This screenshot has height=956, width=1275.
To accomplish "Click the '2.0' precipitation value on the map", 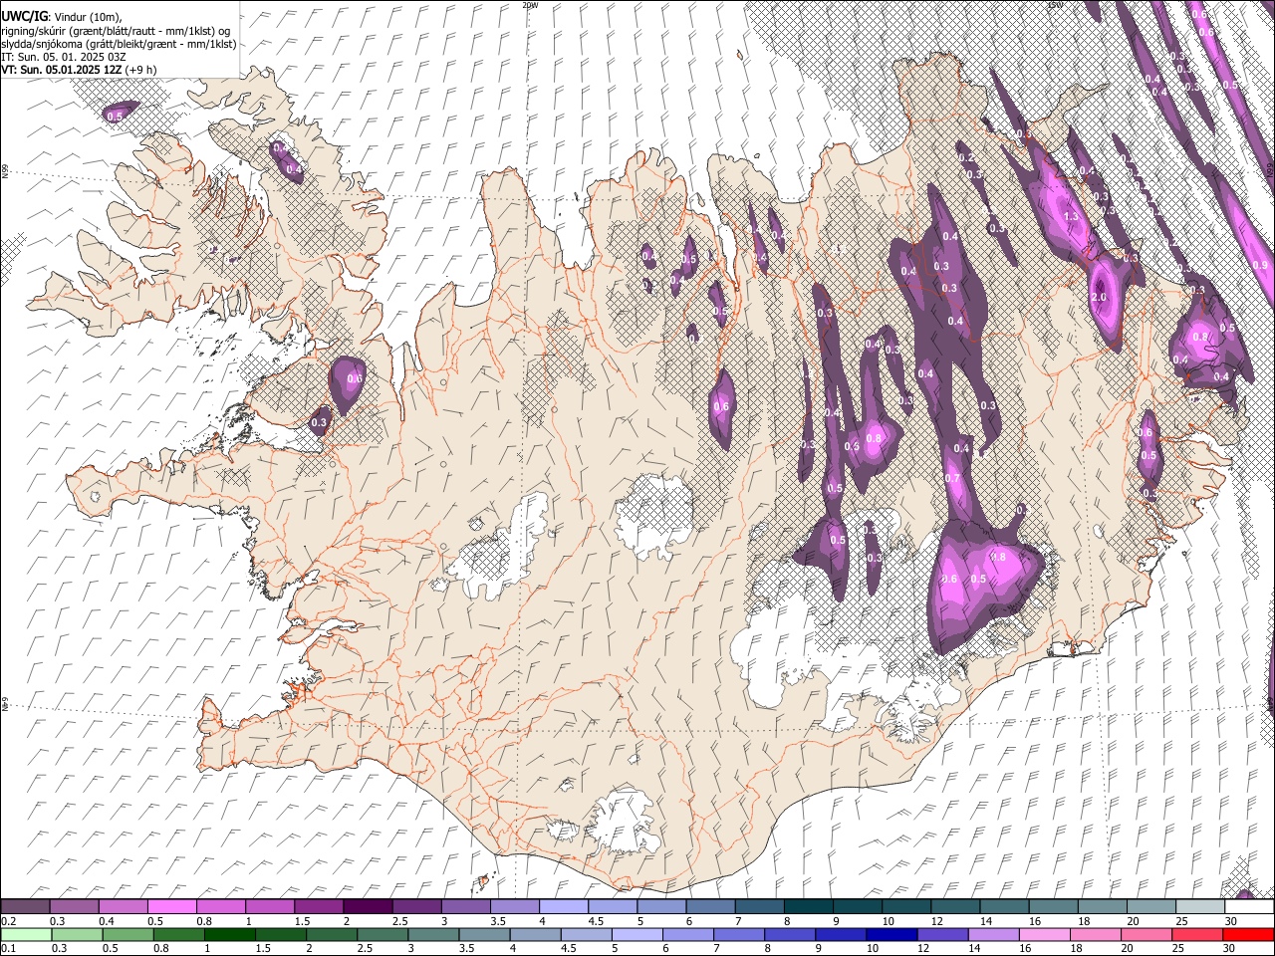I will click(1100, 297).
